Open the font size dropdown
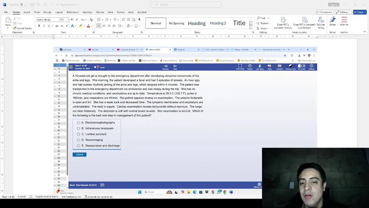 pyautogui.click(x=68, y=20)
